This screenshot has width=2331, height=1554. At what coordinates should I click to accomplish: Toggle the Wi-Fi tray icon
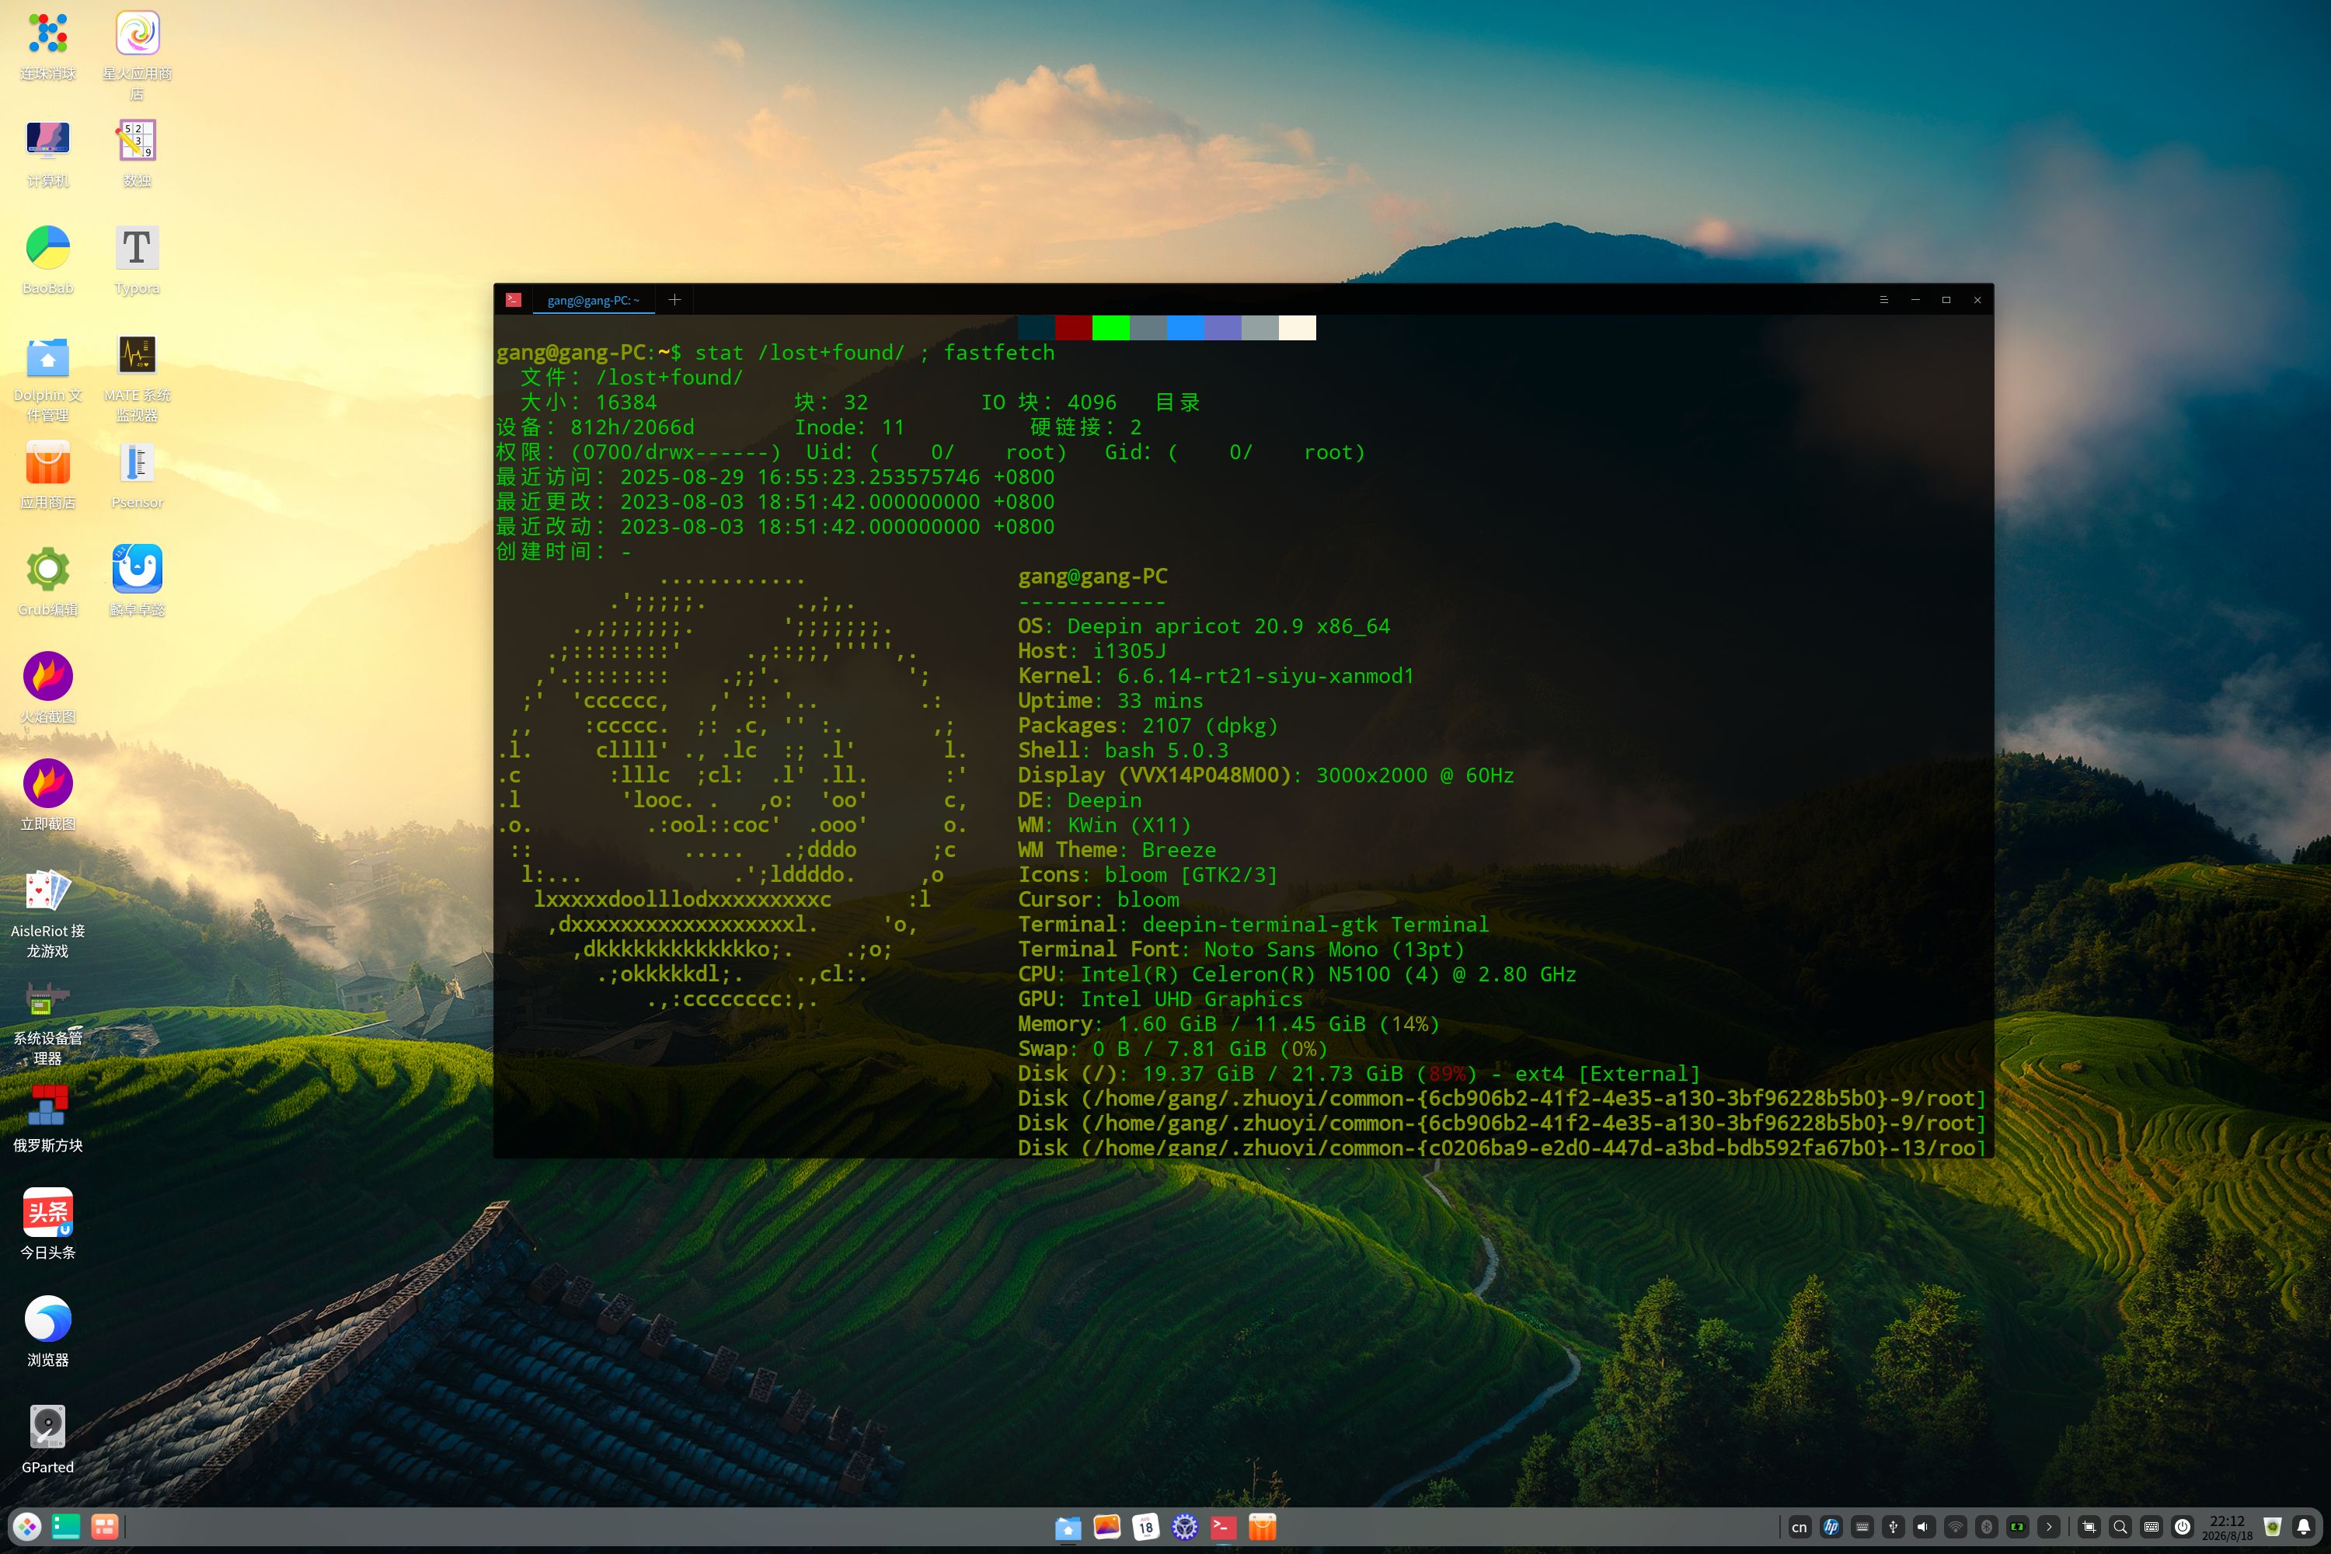click(x=1954, y=1528)
